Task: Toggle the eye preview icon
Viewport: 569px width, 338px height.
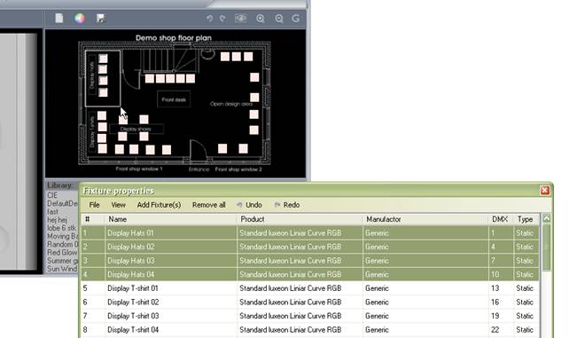Action: click(240, 18)
